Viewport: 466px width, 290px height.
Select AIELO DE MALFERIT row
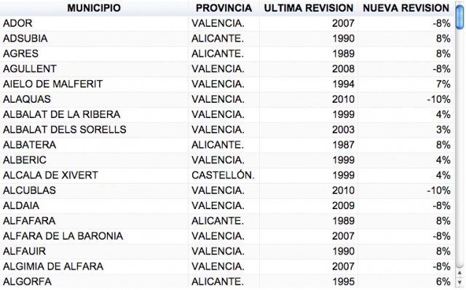[227, 85]
